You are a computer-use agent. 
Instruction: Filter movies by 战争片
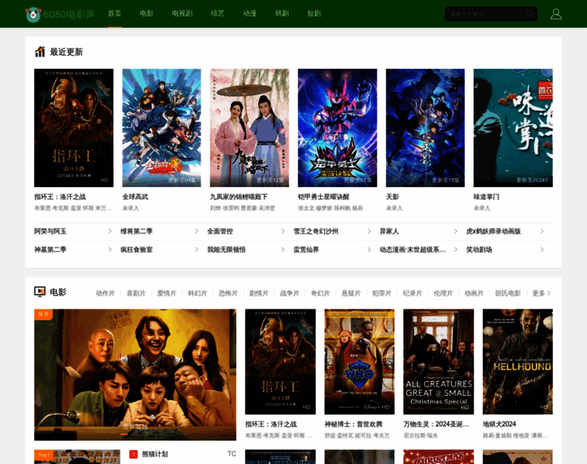pos(290,293)
